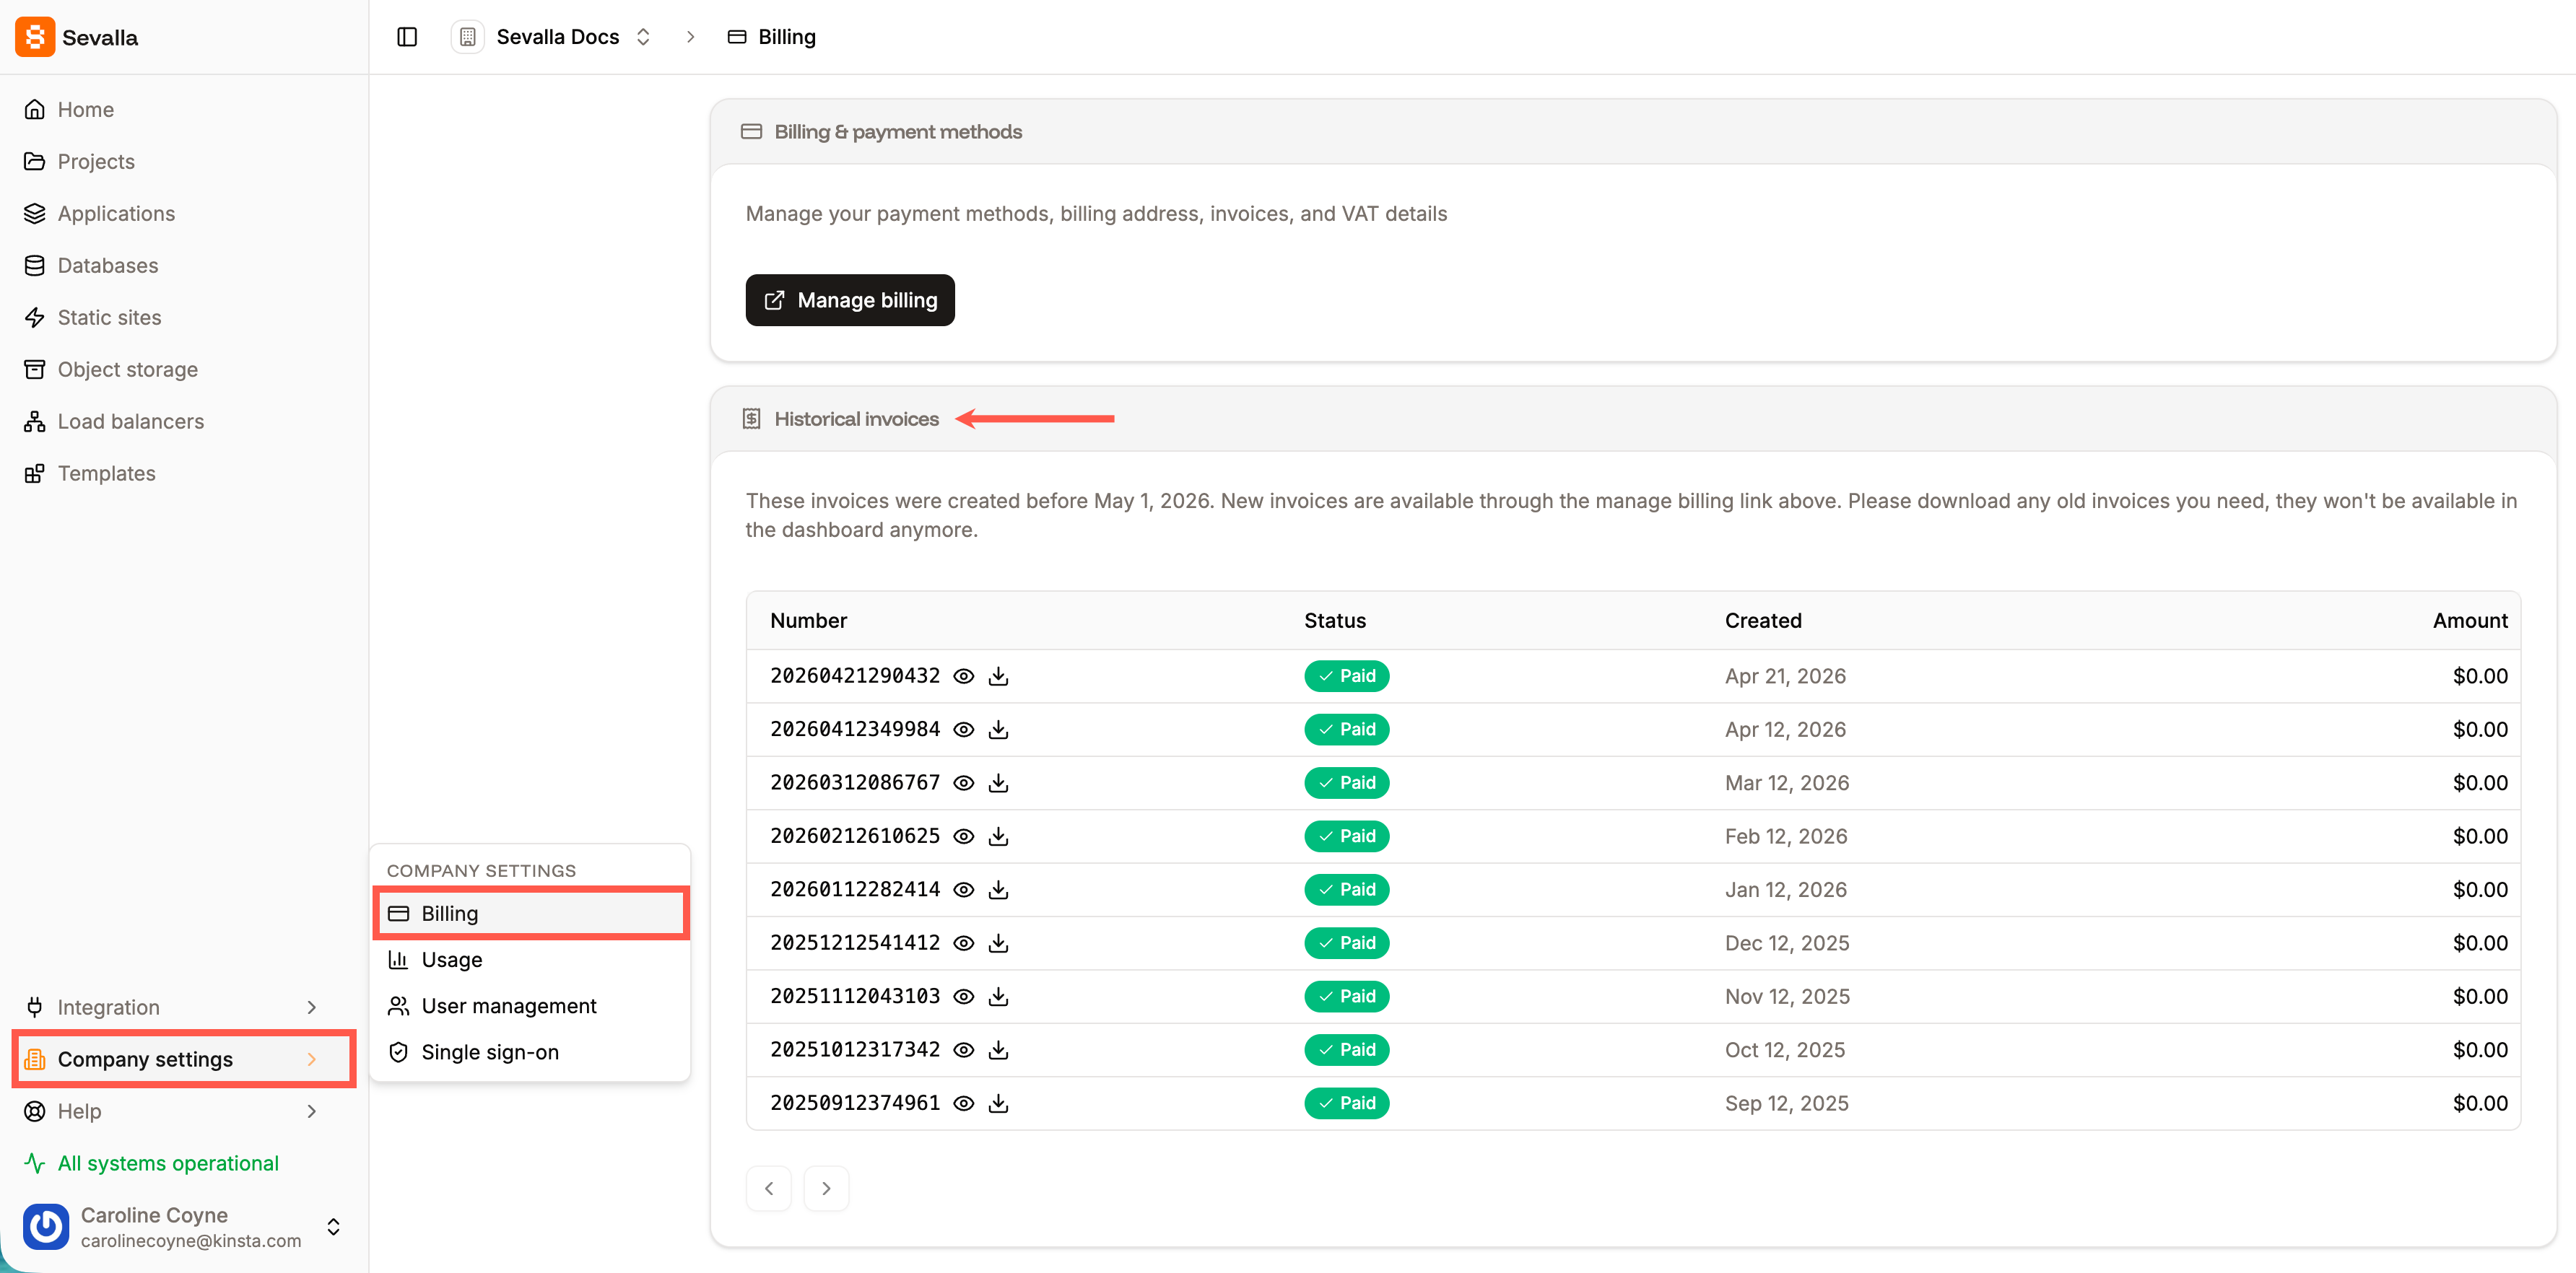
Task: Download invoice 20260312086767
Action: 998,784
